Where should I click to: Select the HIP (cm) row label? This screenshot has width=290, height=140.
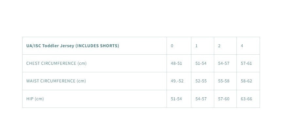click(35, 99)
